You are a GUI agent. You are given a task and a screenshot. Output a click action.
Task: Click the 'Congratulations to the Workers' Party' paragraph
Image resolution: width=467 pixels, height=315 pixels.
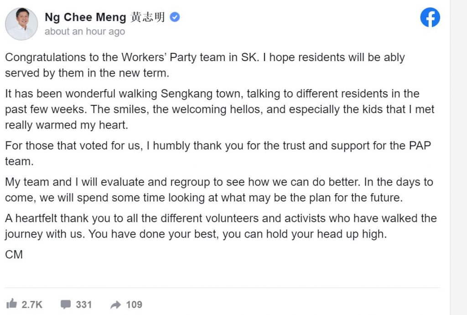click(x=205, y=65)
